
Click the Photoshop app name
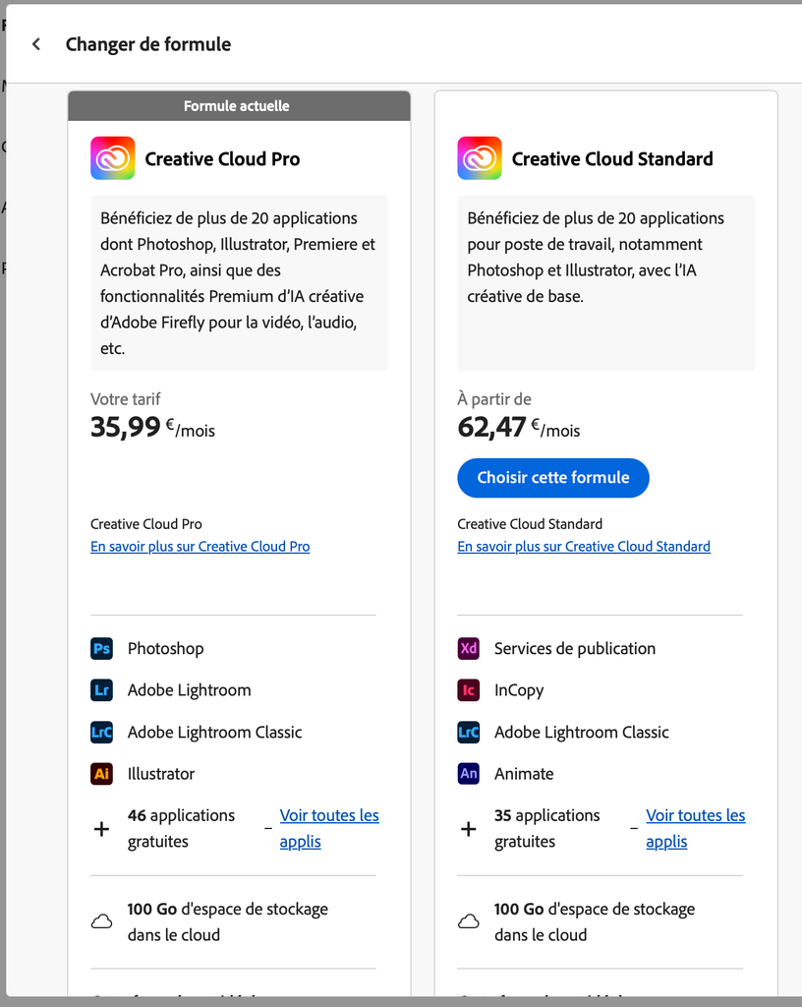(165, 649)
